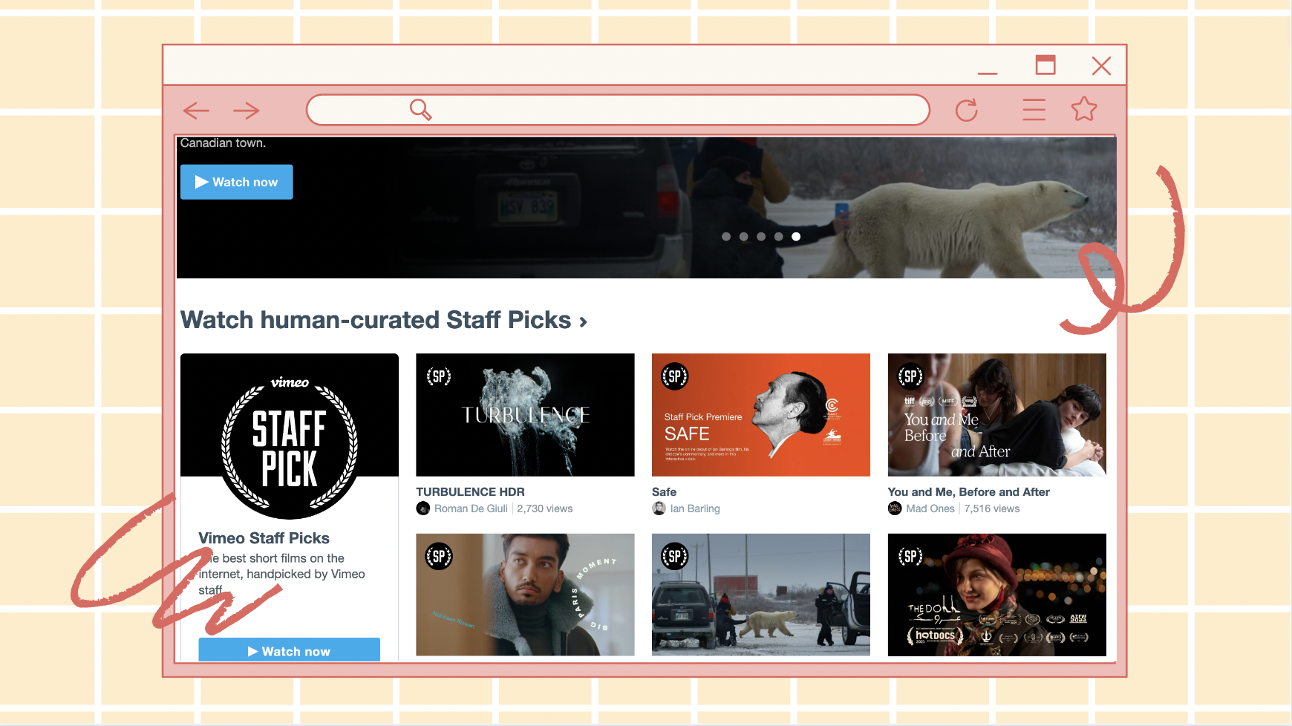The height and width of the screenshot is (726, 1292).
Task: Select the third carousel dot
Action: click(761, 237)
